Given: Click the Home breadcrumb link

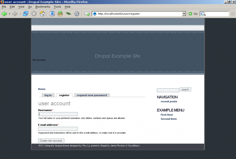Looking at the screenshot, I should click(42, 89).
